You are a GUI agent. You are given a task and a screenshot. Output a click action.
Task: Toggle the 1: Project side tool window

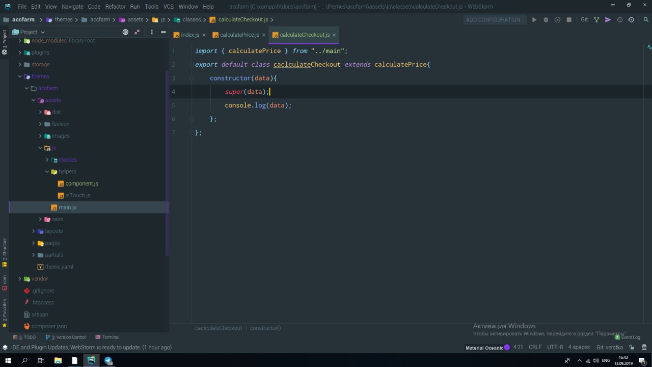tap(5, 43)
